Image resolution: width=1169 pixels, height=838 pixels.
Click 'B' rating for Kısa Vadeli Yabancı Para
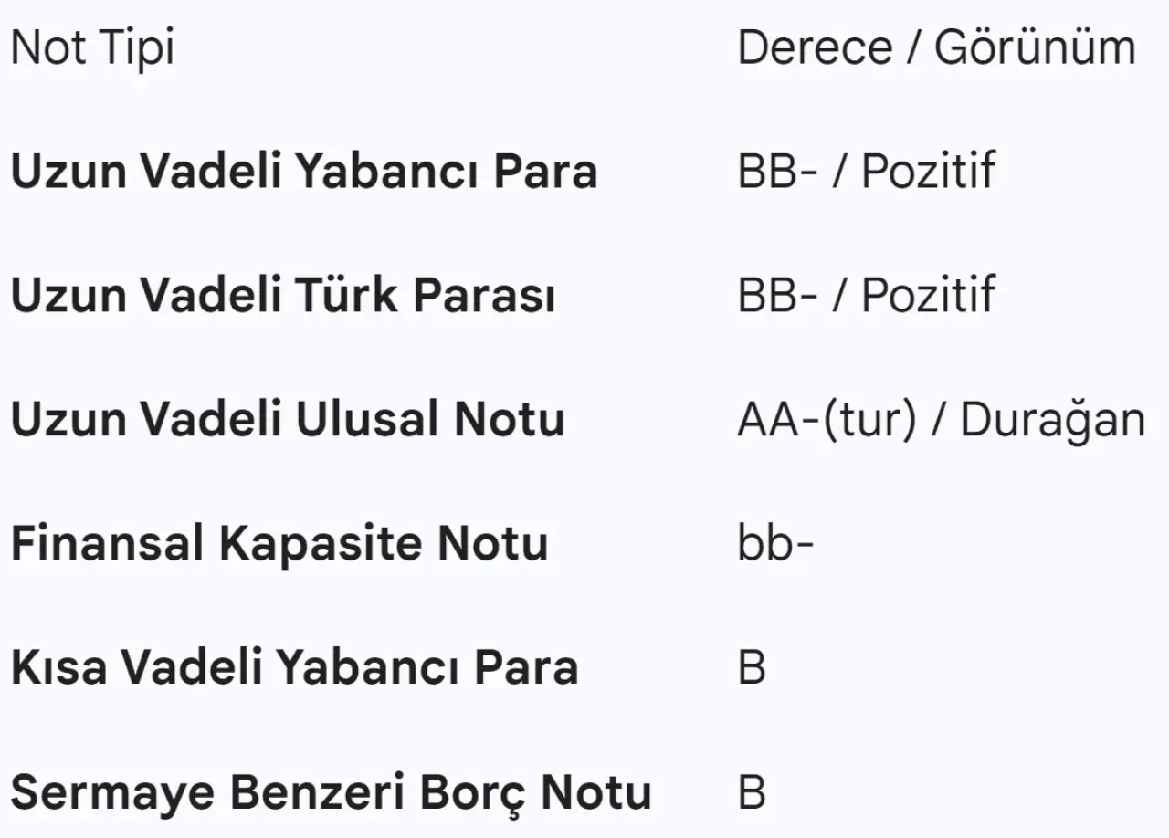coord(752,668)
